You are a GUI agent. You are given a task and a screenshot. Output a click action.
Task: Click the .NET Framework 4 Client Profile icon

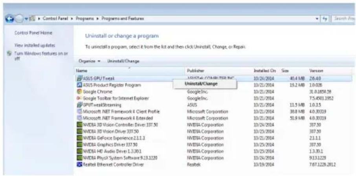[79, 112]
